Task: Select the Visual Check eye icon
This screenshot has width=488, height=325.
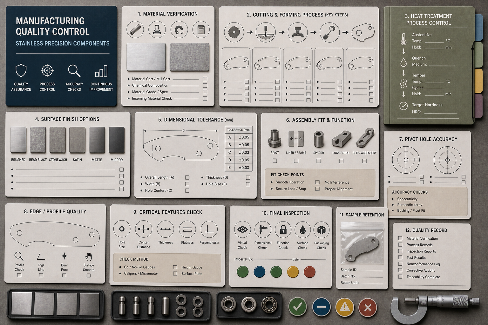Action: pyautogui.click(x=242, y=230)
